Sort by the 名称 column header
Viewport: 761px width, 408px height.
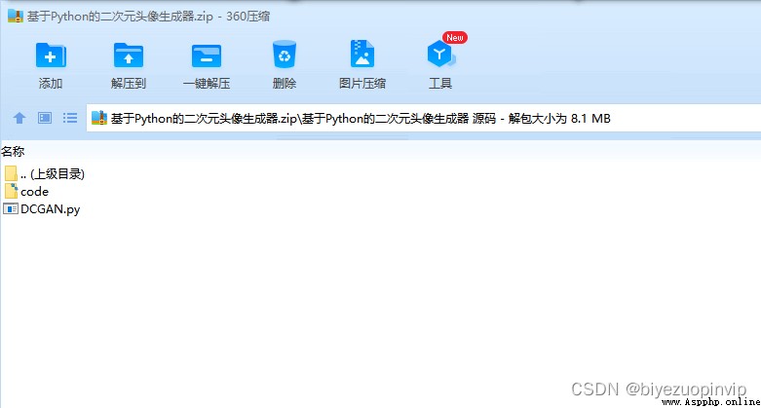pos(13,151)
